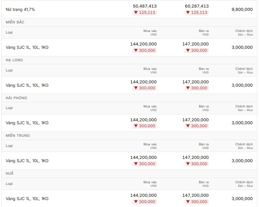Click the down-arrow icon in Hạ Long buy change badge
The image size is (259, 207).
tap(136, 88)
